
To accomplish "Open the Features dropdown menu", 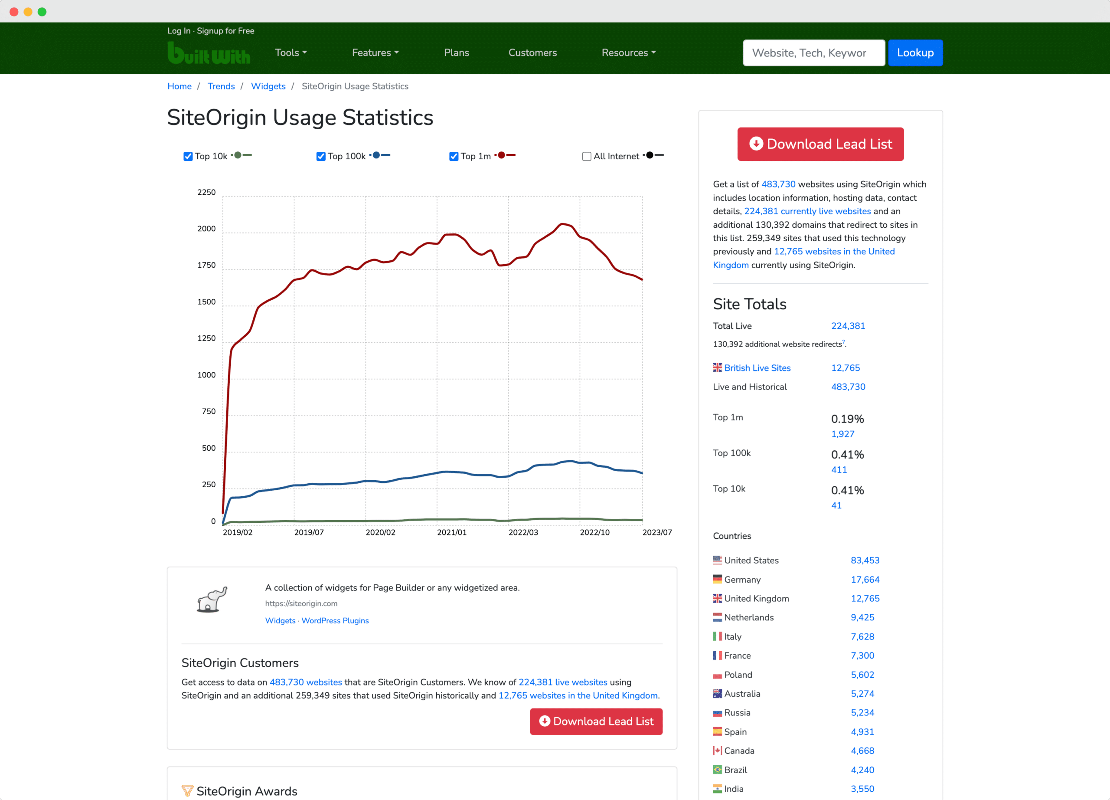I will (375, 52).
